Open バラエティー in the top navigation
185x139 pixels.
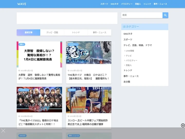point(127,4)
